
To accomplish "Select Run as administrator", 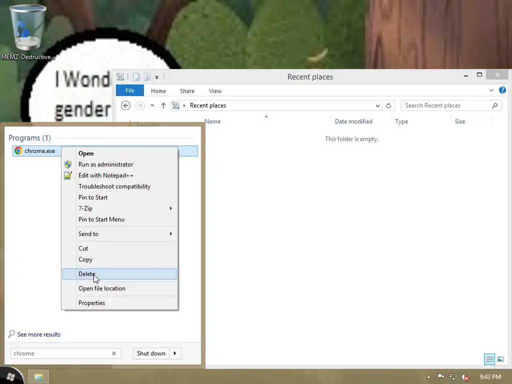I will [x=119, y=164].
